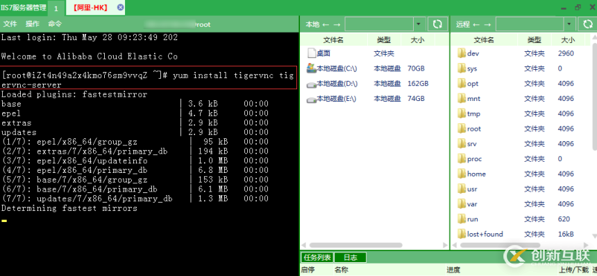Restore down the IIS7 server manager window
Viewport: 597px width, 276px height.
pos(578,7)
